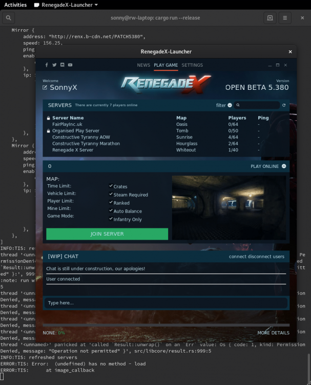Open the Activities overview
Viewport: 311px width, 385px height.
(15, 5)
